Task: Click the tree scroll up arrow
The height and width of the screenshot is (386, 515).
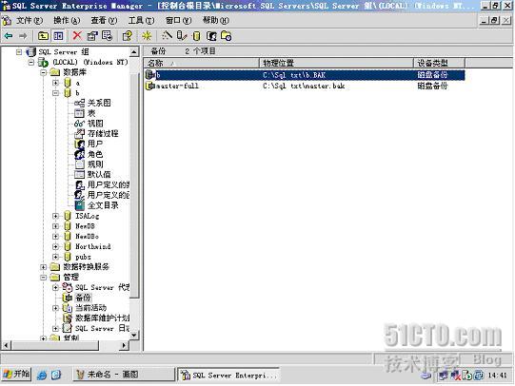Action: 134,52
